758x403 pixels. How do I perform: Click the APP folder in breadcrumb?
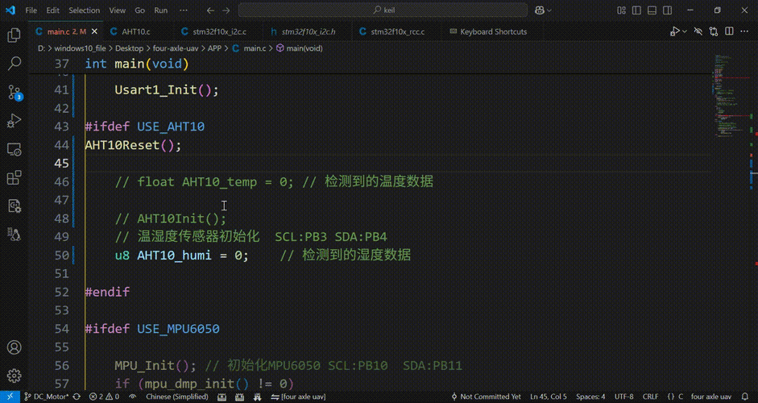pos(214,48)
